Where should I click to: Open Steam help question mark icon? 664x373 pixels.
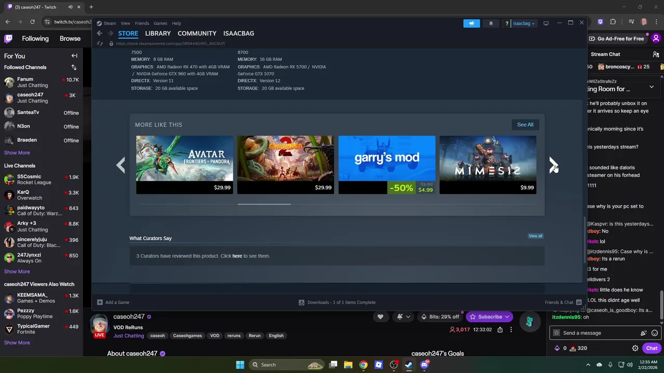coord(507,23)
